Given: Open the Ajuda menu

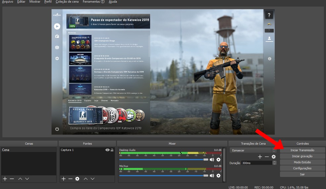Looking at the screenshot, I should coord(113,2).
